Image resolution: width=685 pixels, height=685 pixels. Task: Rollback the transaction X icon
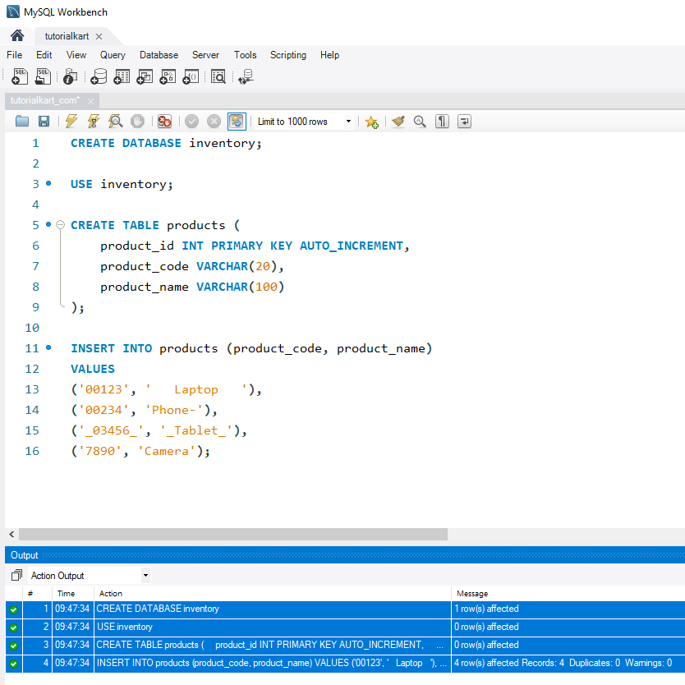[214, 121]
